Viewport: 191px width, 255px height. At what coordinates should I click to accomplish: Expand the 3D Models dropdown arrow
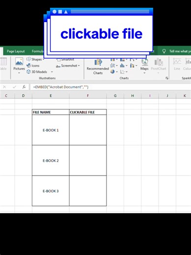[x=52, y=72]
